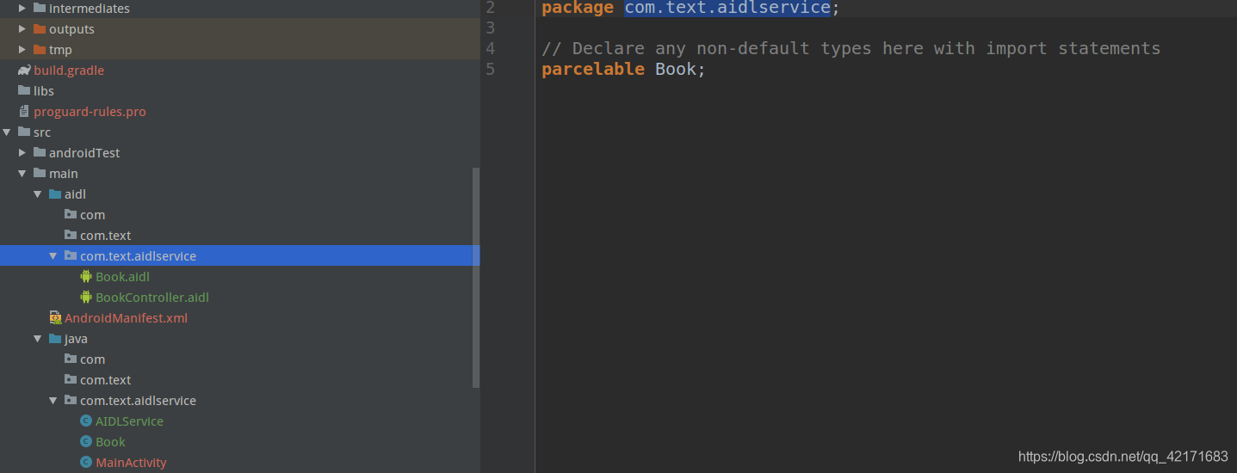The image size is (1237, 473).
Task: Select the libs folder
Action: [x=44, y=91]
